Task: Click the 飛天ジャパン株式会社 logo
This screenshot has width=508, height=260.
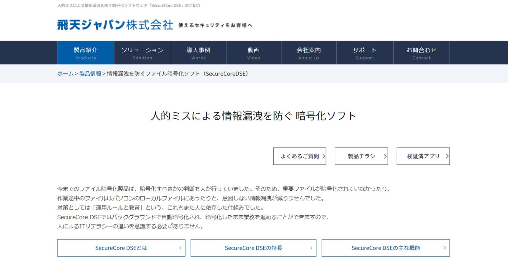Action: (115, 25)
